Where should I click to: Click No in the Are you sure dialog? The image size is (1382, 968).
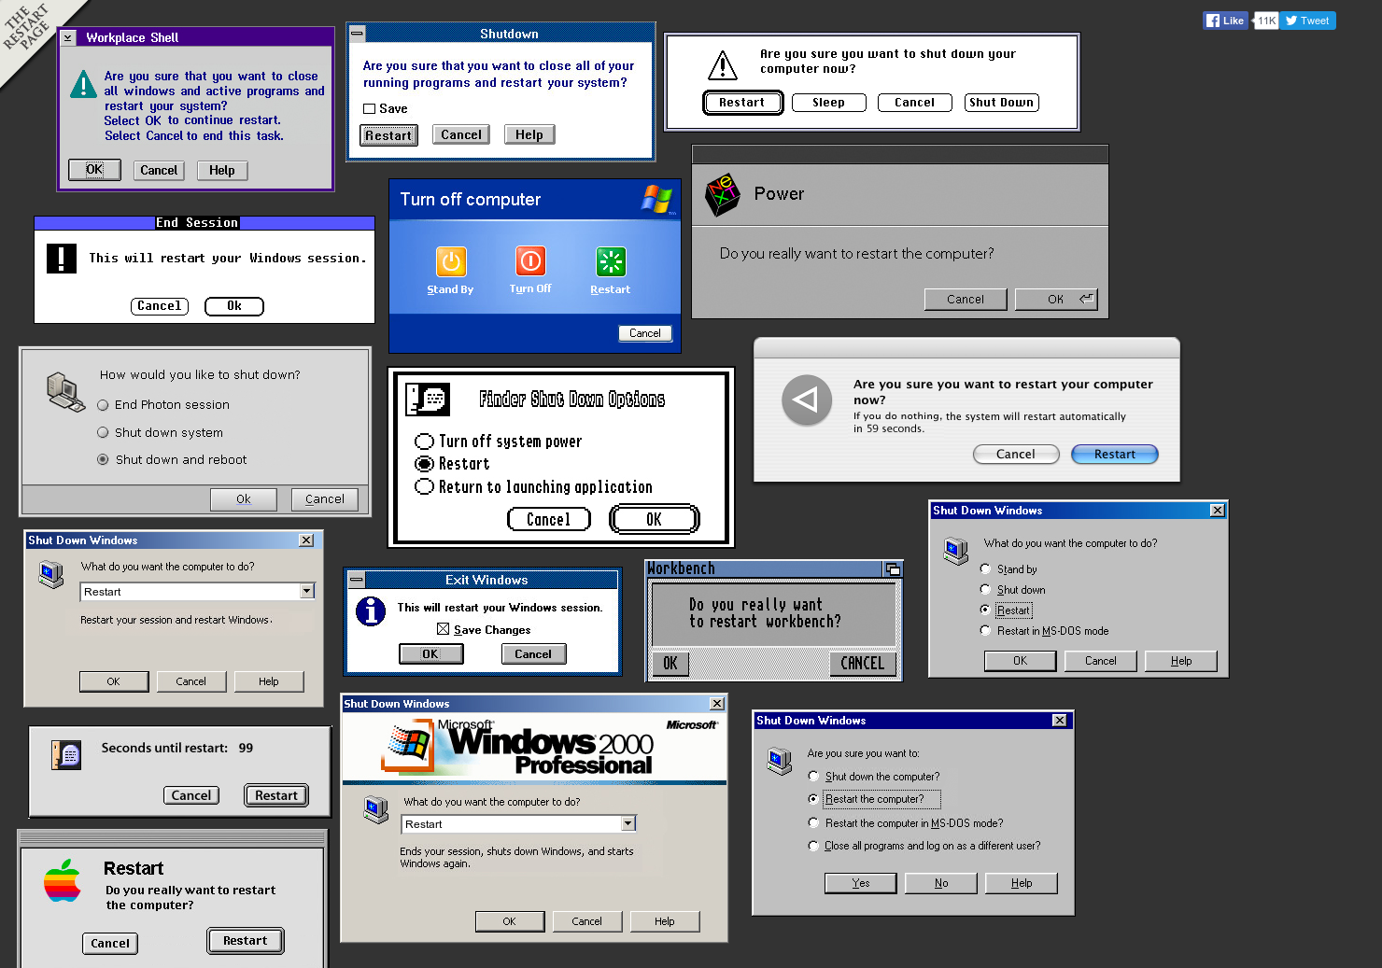[x=941, y=883]
